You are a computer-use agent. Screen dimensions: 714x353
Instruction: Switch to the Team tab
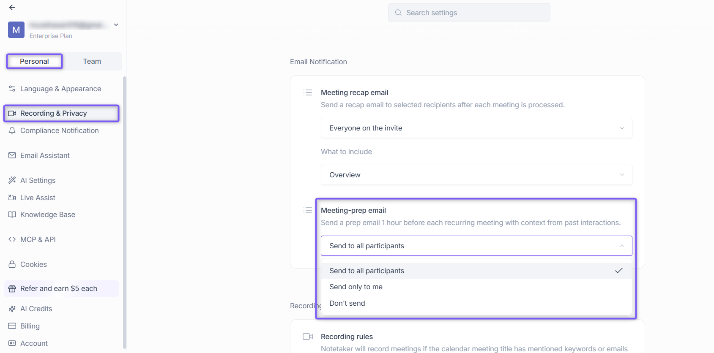coord(92,61)
